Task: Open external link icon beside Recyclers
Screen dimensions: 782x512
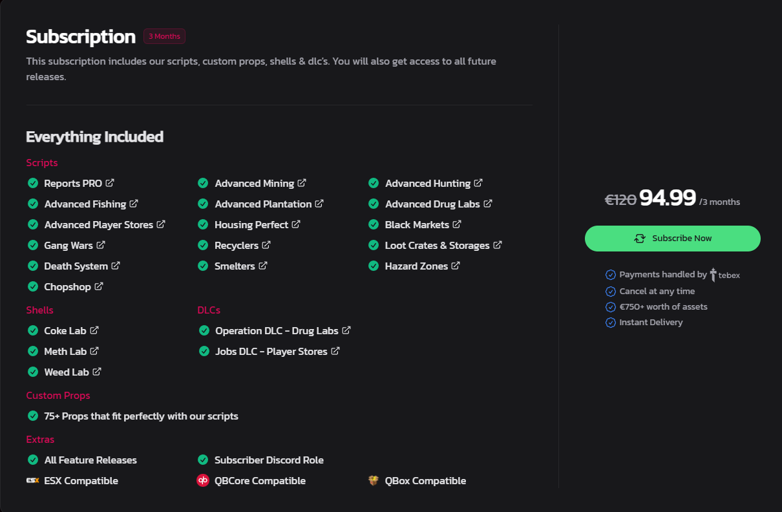Action: coord(266,245)
